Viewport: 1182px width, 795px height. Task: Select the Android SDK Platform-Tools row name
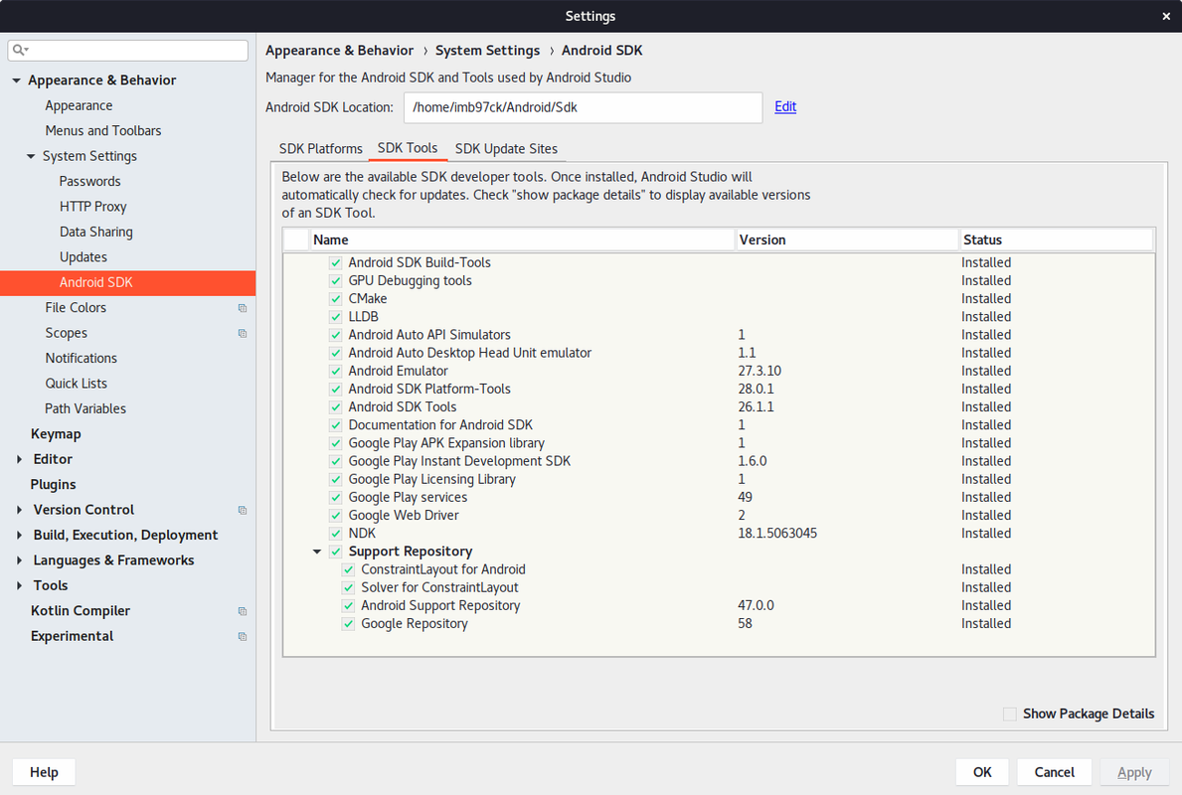click(428, 389)
